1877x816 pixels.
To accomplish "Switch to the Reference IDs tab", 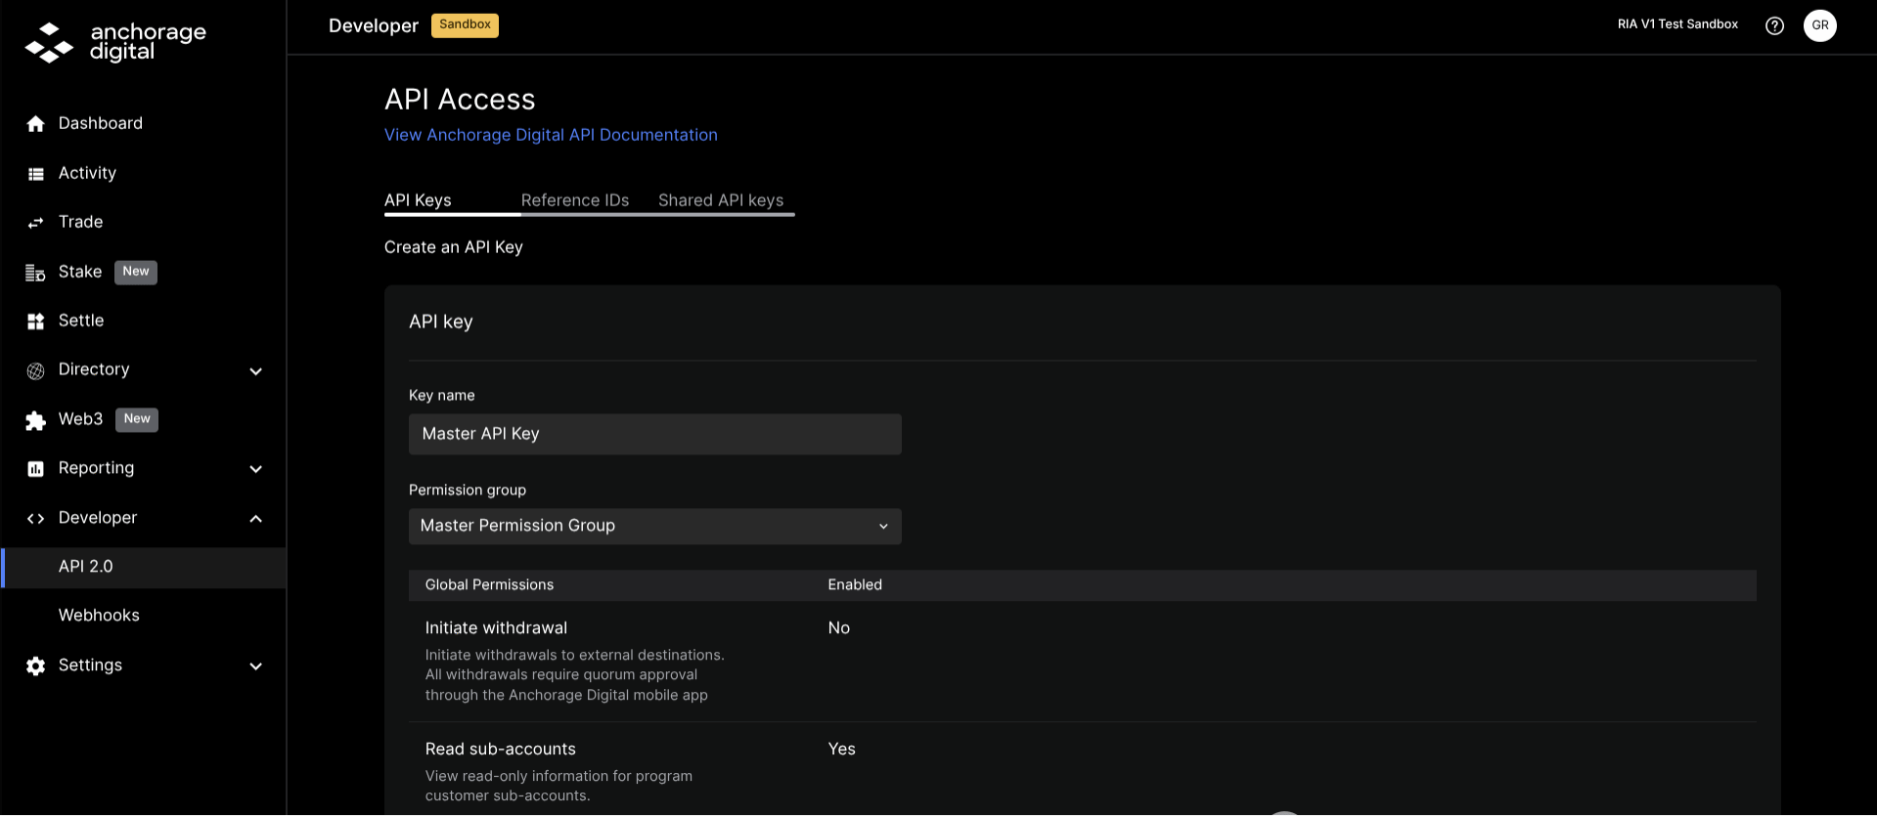I will (575, 200).
